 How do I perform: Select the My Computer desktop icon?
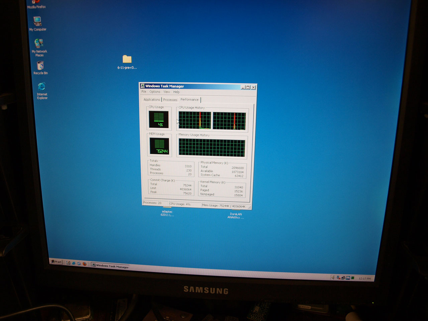(x=38, y=24)
